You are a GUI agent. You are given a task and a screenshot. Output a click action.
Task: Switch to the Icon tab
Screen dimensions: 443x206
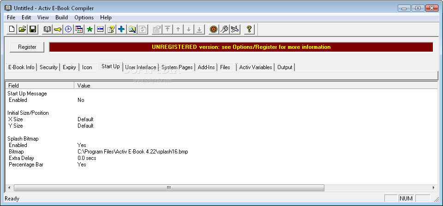pyautogui.click(x=87, y=67)
